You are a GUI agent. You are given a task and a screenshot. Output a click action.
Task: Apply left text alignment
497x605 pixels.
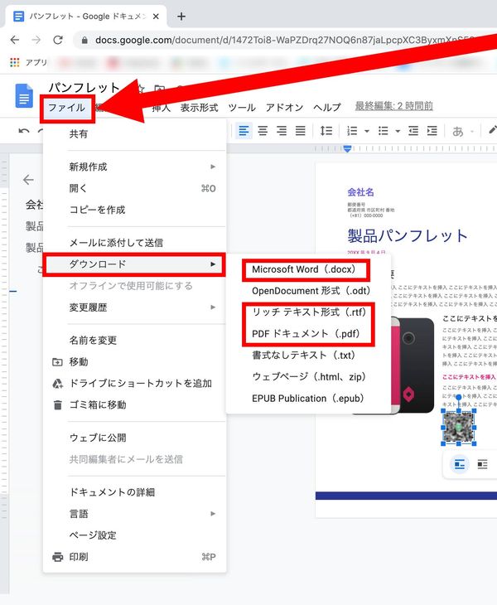[x=244, y=131]
